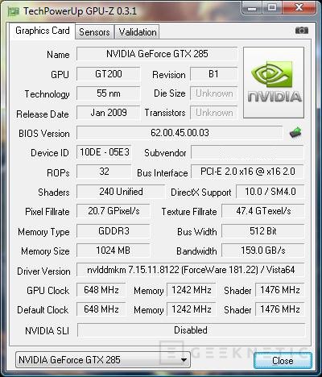Switch to the Sensors tab

[x=94, y=32]
